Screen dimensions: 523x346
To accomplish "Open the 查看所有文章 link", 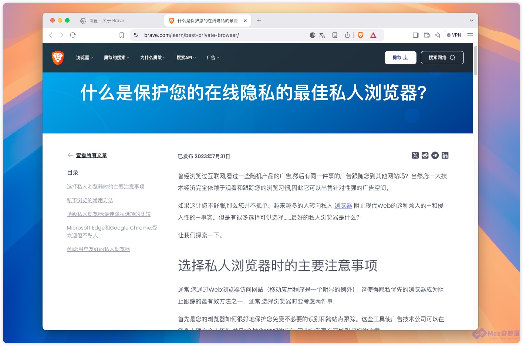I will [91, 155].
